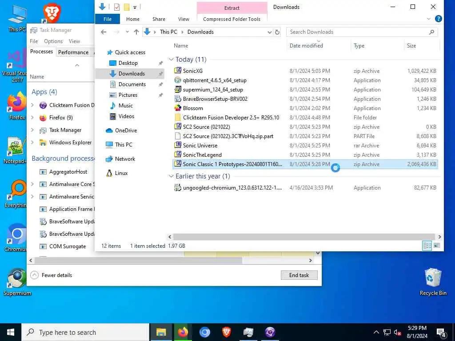Screen dimensions: 455x341
Task: Show hidden system tray icons
Action: 376,332
